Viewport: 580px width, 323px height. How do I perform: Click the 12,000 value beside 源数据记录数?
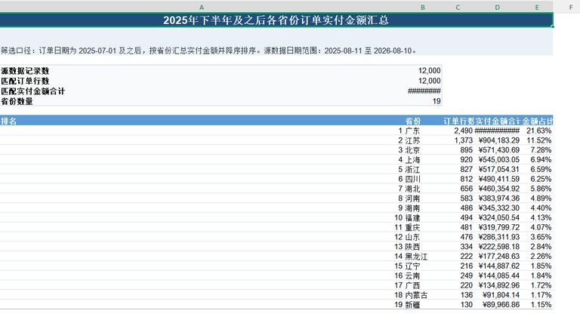coord(423,71)
